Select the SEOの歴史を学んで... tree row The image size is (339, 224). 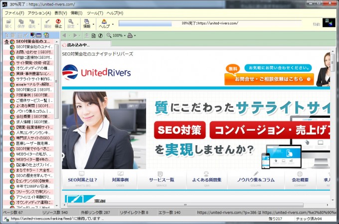click(x=34, y=176)
